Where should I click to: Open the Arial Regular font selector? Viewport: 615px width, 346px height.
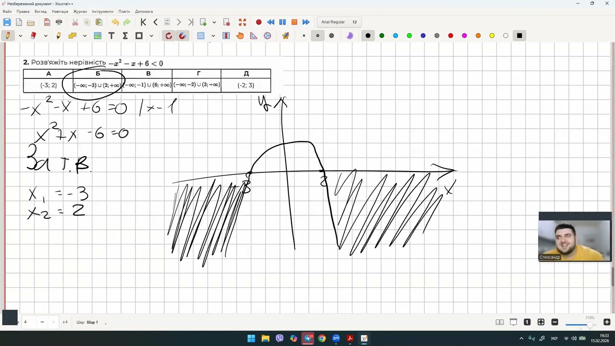click(x=339, y=22)
